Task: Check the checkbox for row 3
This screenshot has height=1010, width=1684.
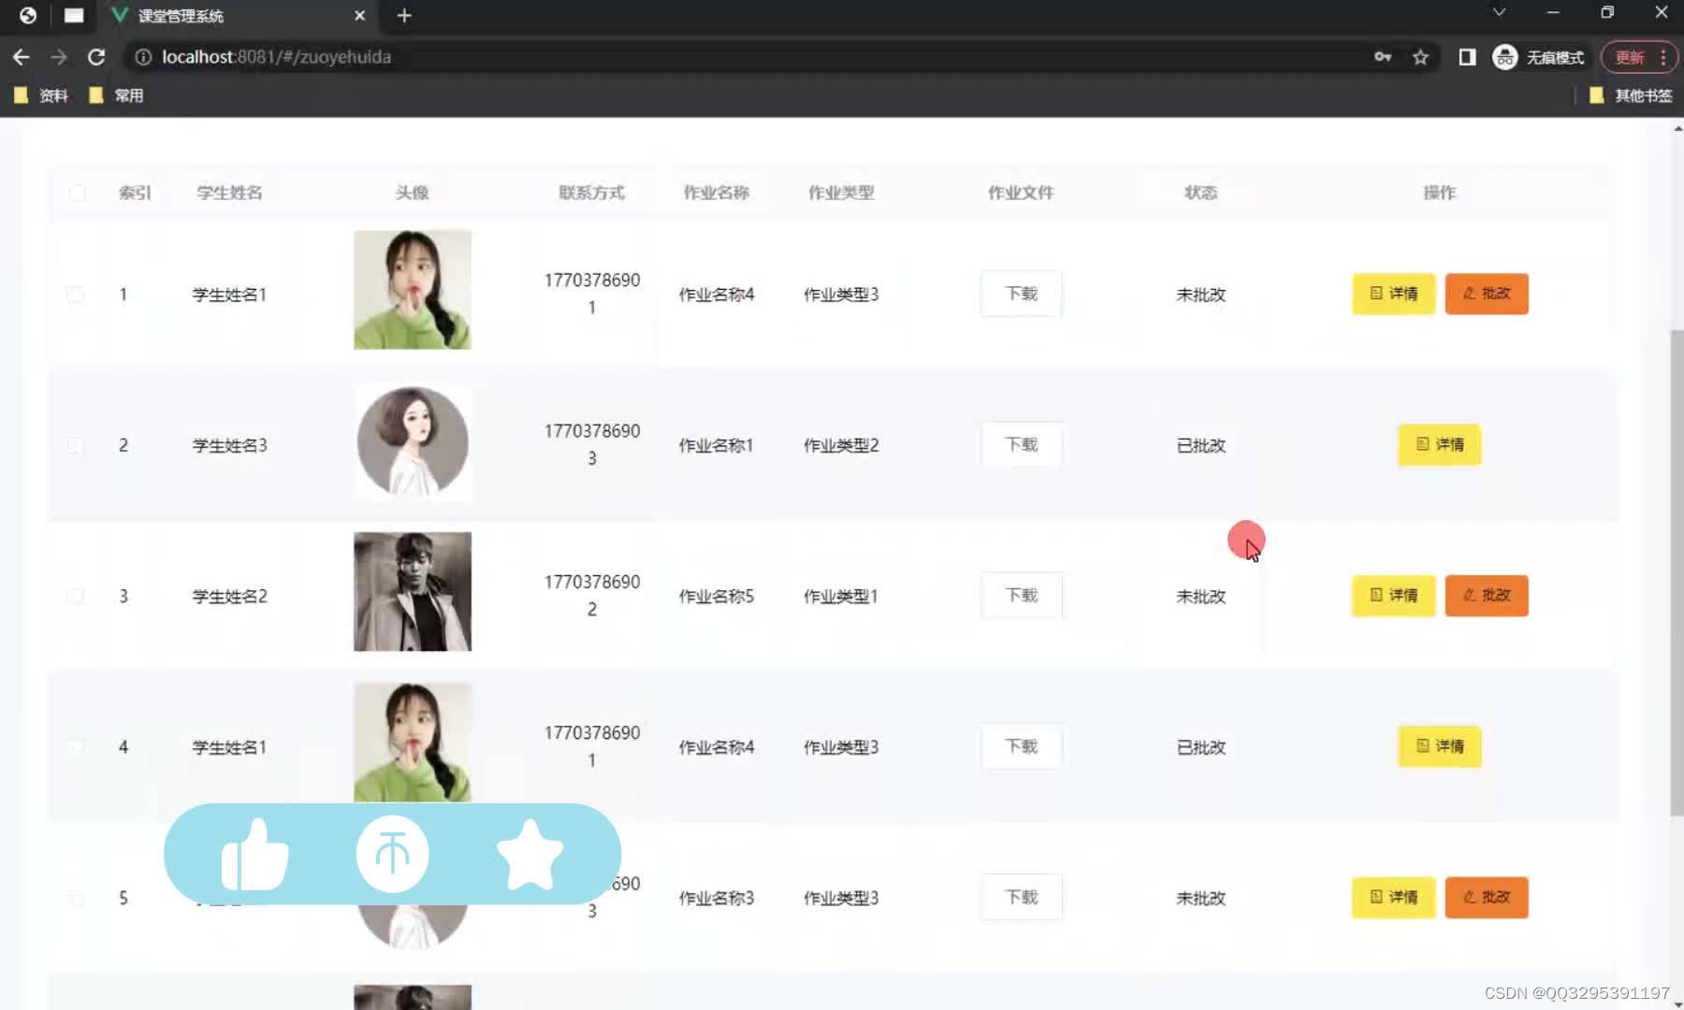Action: [x=76, y=597]
